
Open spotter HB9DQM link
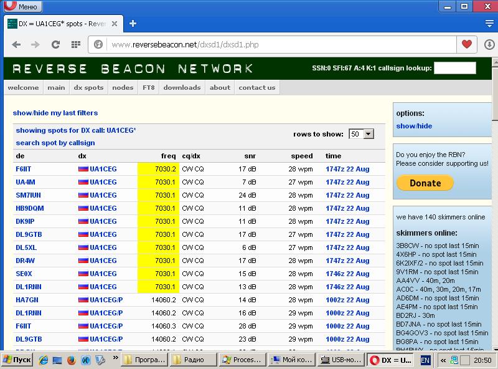tap(30, 208)
